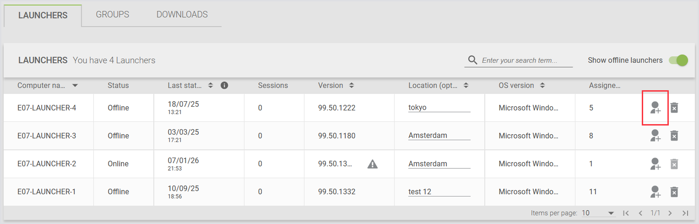Sort launchers by Version column
The image size is (699, 224).
pyautogui.click(x=352, y=86)
